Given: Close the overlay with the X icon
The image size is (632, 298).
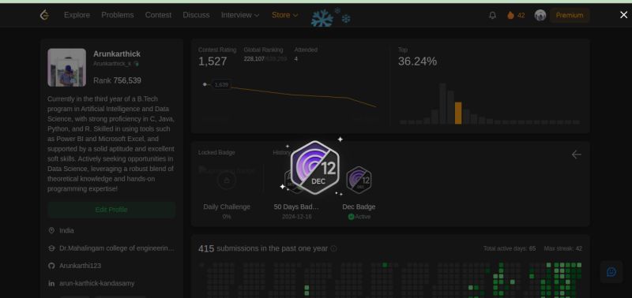Looking at the screenshot, I should pyautogui.click(x=623, y=15).
